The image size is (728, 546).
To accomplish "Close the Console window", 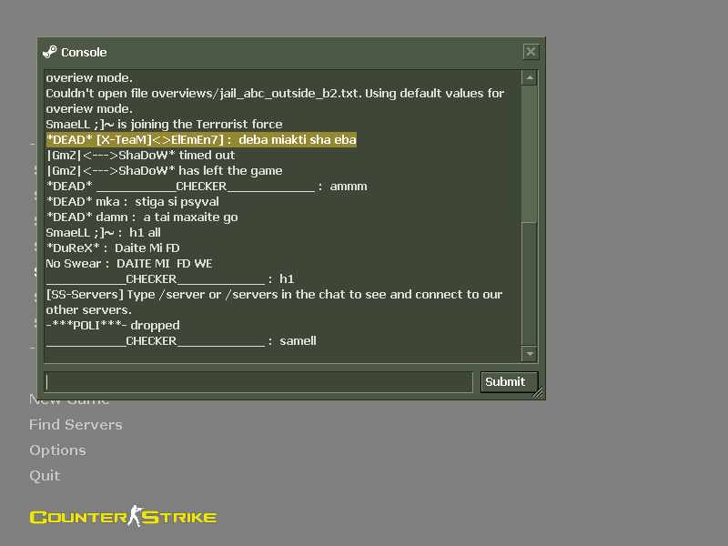I will [531, 52].
